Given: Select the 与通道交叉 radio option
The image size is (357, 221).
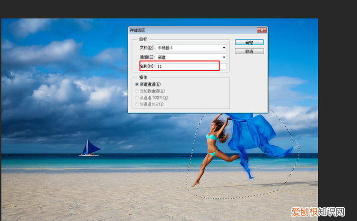Looking at the screenshot, I should [x=137, y=104].
